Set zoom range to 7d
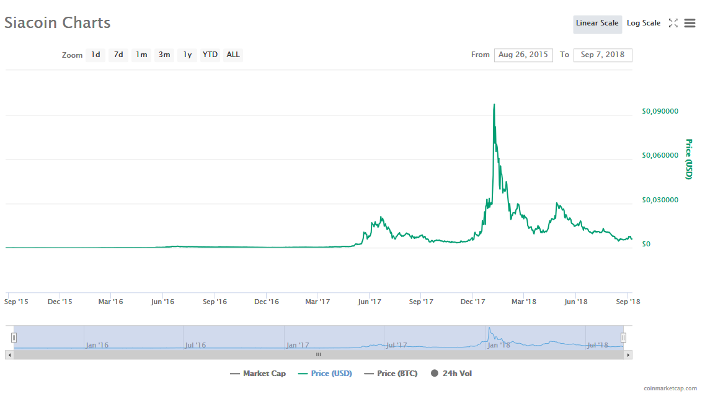705x399 pixels. (x=118, y=55)
